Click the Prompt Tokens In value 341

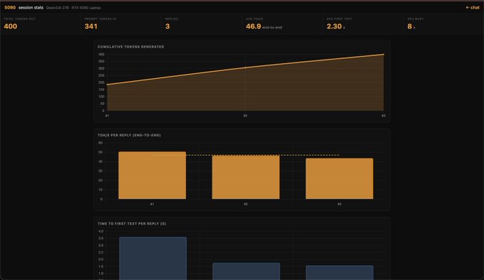pyautogui.click(x=91, y=26)
